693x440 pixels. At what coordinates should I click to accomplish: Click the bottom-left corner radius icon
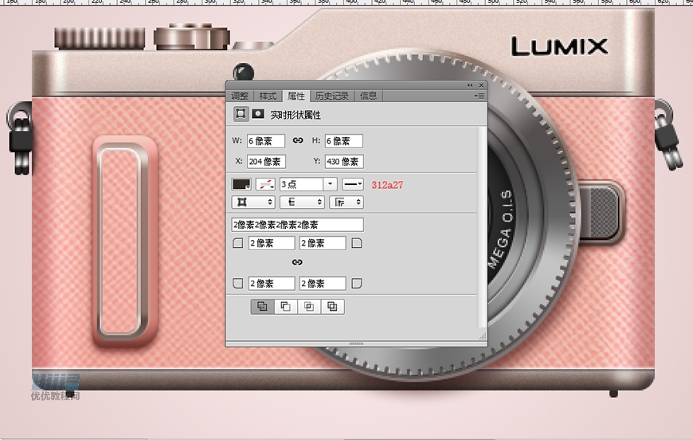coord(238,284)
